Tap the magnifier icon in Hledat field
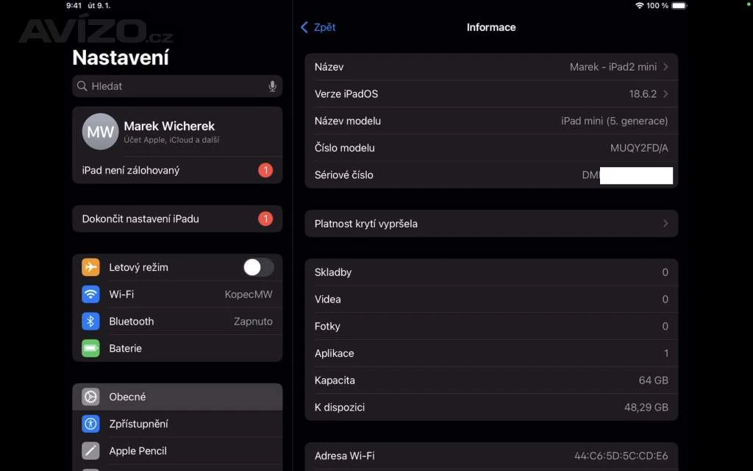The height and width of the screenshot is (471, 753). [x=82, y=86]
